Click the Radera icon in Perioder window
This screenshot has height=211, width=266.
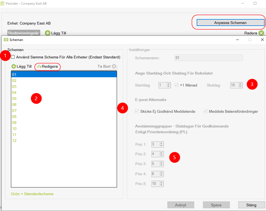pos(261,33)
